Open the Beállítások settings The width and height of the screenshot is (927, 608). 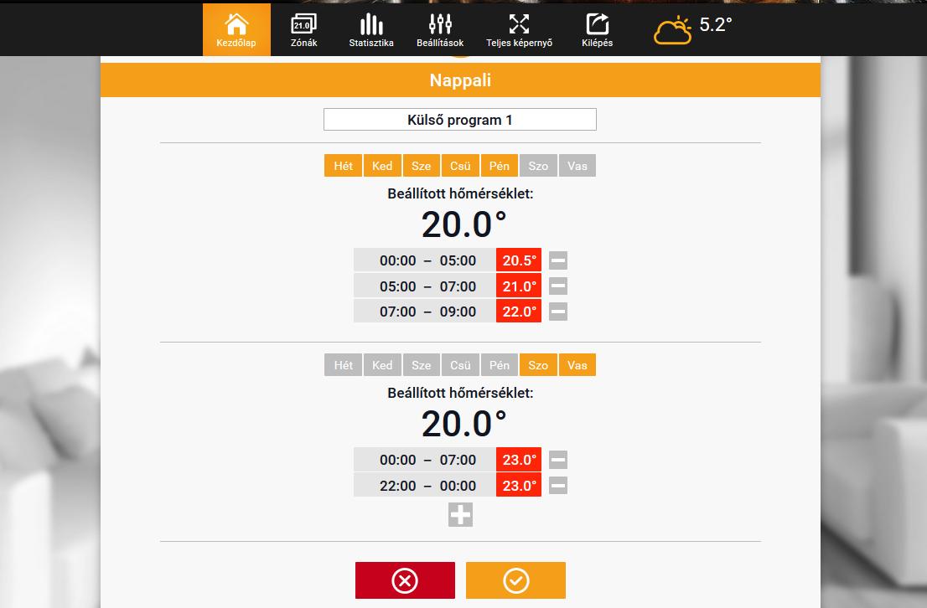440,28
